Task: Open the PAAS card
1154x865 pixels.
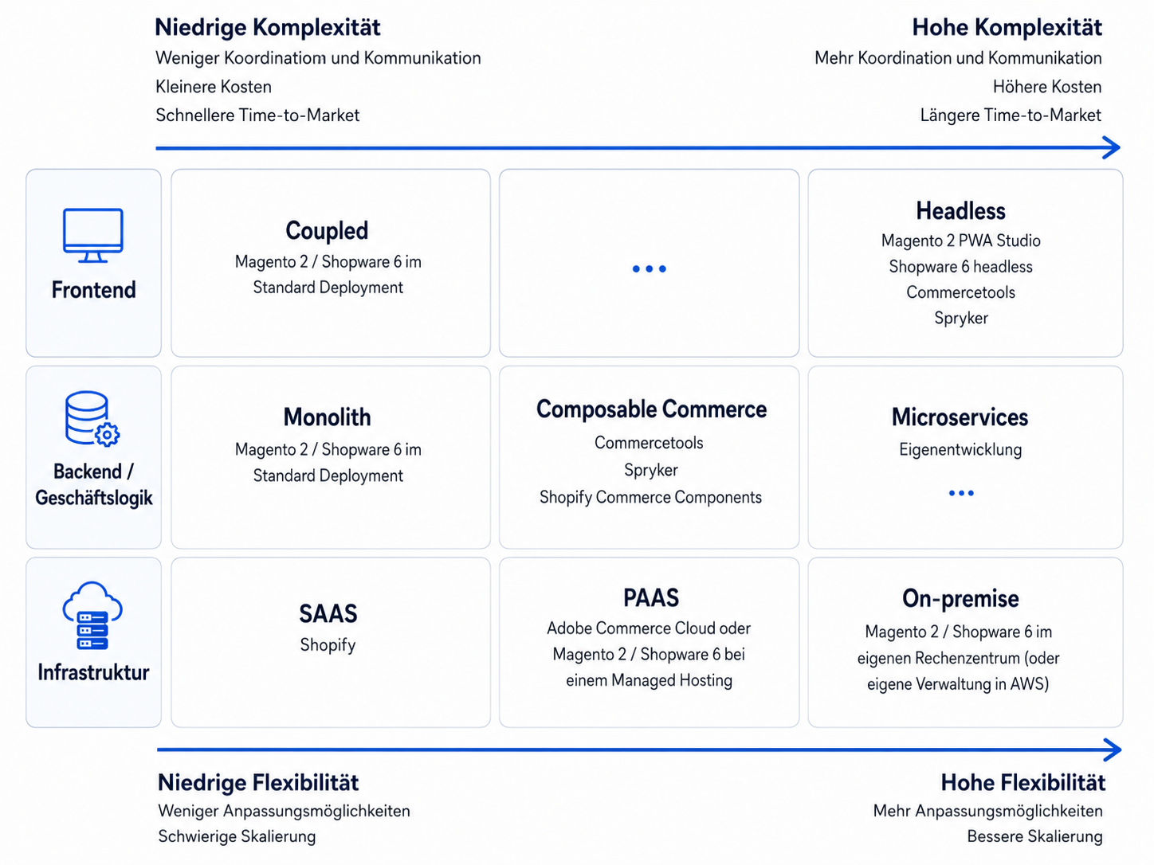Action: coord(650,642)
